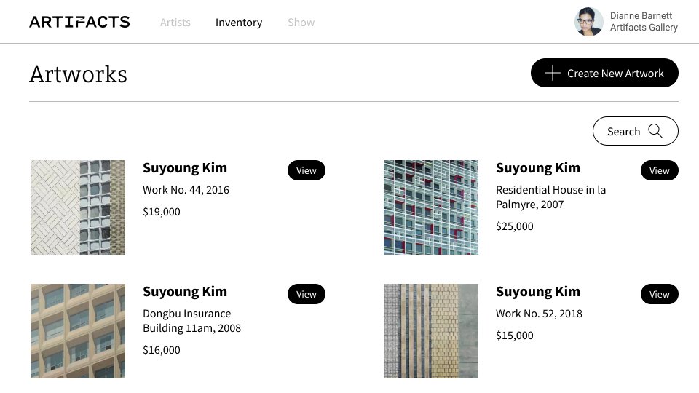
Task: Select the Work No. 52 thumbnail image
Action: pos(431,331)
